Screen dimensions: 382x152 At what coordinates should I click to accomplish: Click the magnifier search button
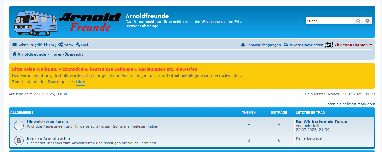point(358,21)
